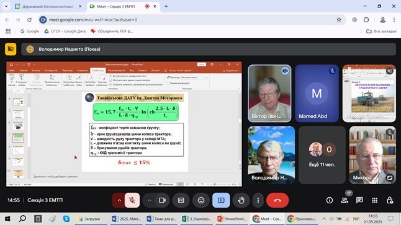Open the emoji reactions button
This screenshot has height=225, width=401.
[x=201, y=200]
